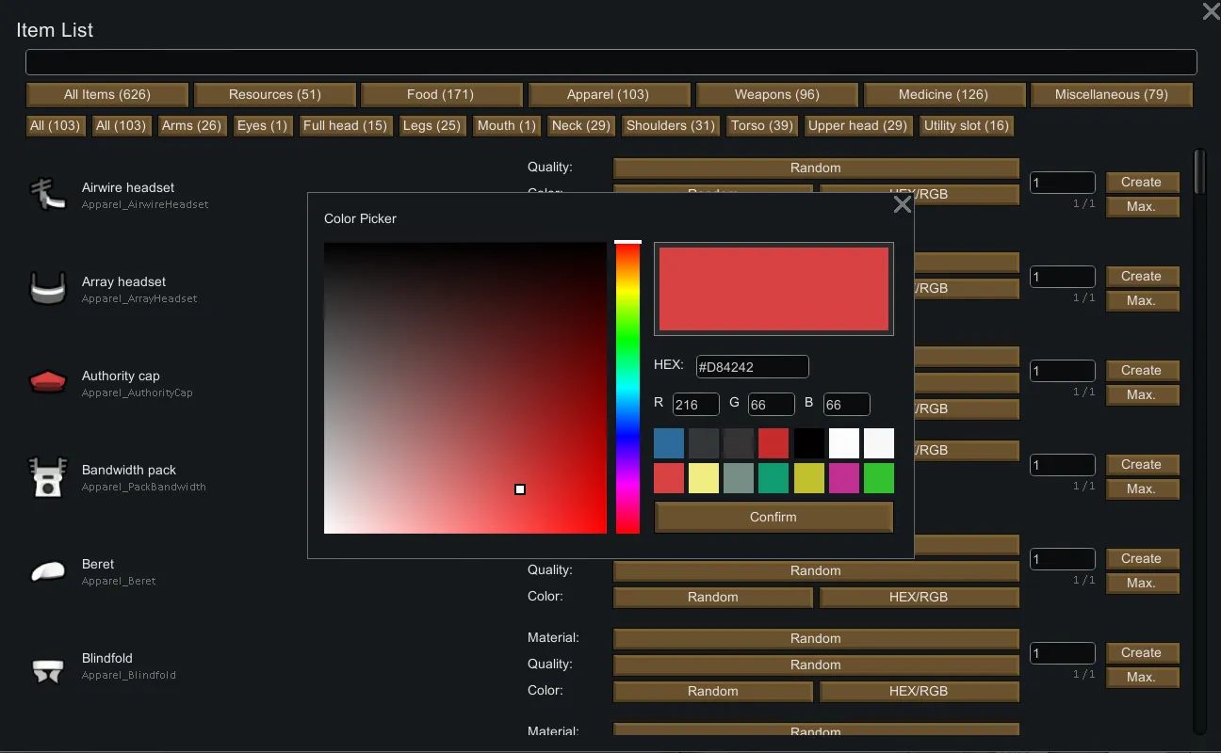Filter apparel by Torso (39)
Viewport: 1221px width, 753px height.
tap(761, 125)
